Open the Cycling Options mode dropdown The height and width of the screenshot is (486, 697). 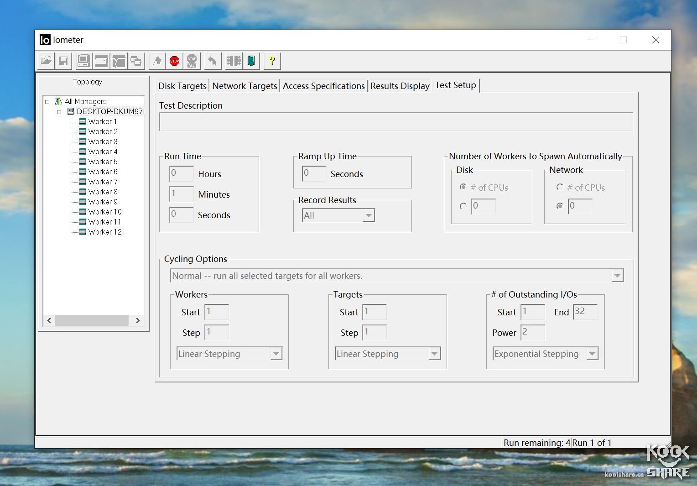[617, 276]
